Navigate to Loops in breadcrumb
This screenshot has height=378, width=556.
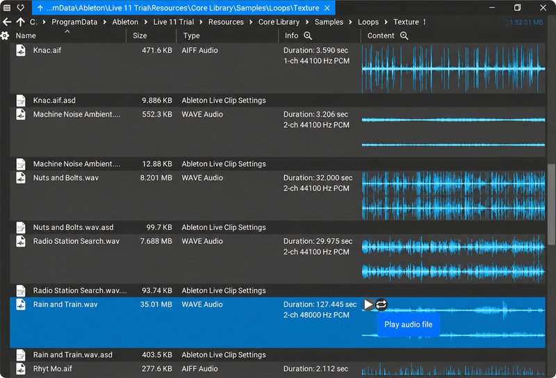point(368,22)
